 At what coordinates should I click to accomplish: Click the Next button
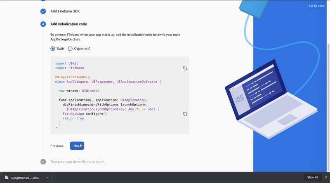(x=77, y=146)
